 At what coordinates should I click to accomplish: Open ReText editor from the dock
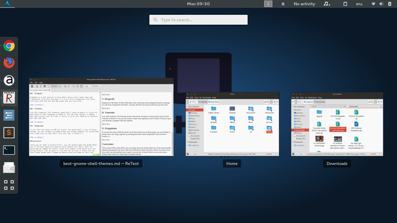pyautogui.click(x=9, y=98)
